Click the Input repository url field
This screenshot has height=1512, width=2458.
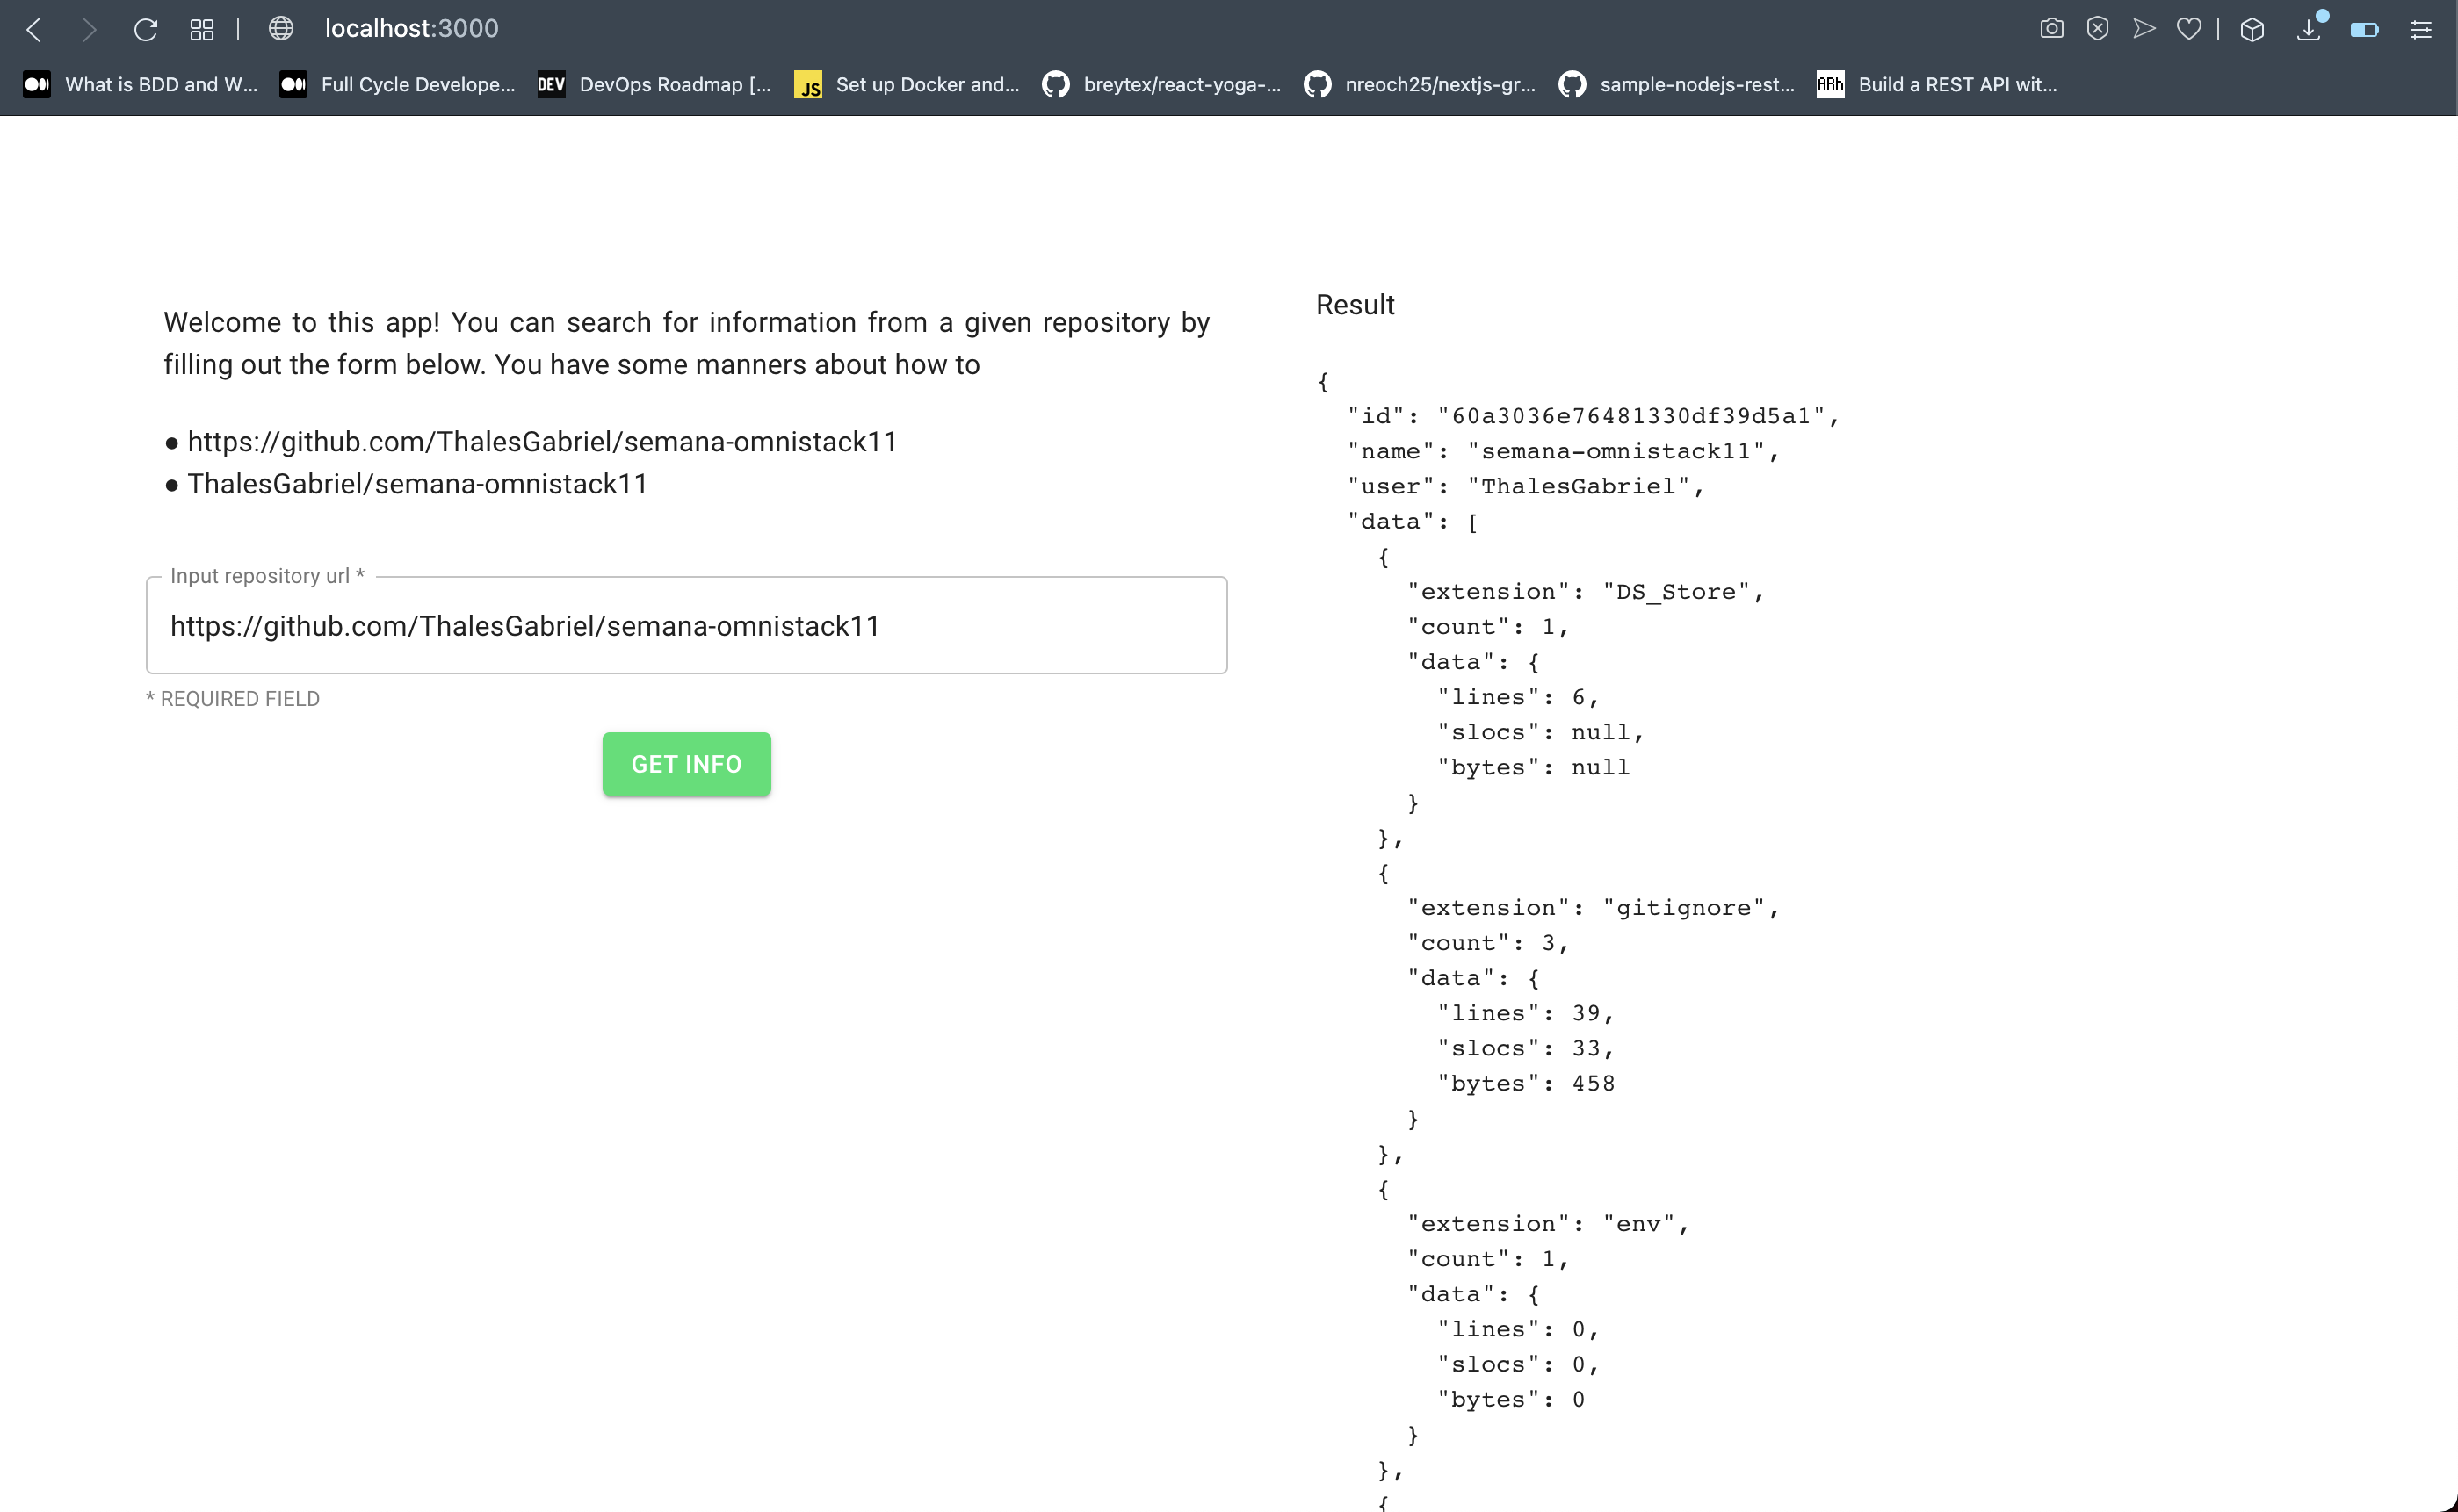(686, 626)
